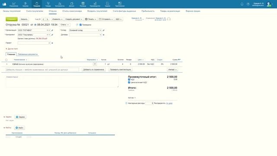
Task: Open the Товары на реализации tab
Action: pos(170,11)
